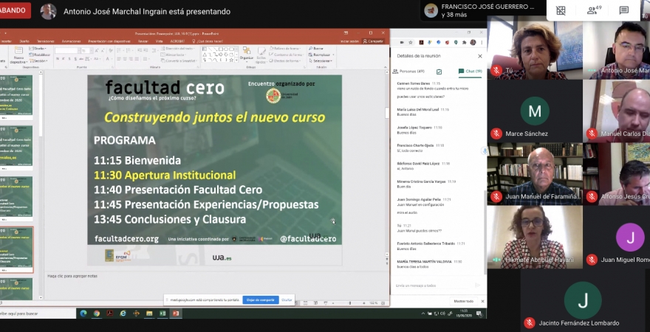This screenshot has width=650, height=332.
Task: Open the Animaciones ribbon tab
Action: 72,41
